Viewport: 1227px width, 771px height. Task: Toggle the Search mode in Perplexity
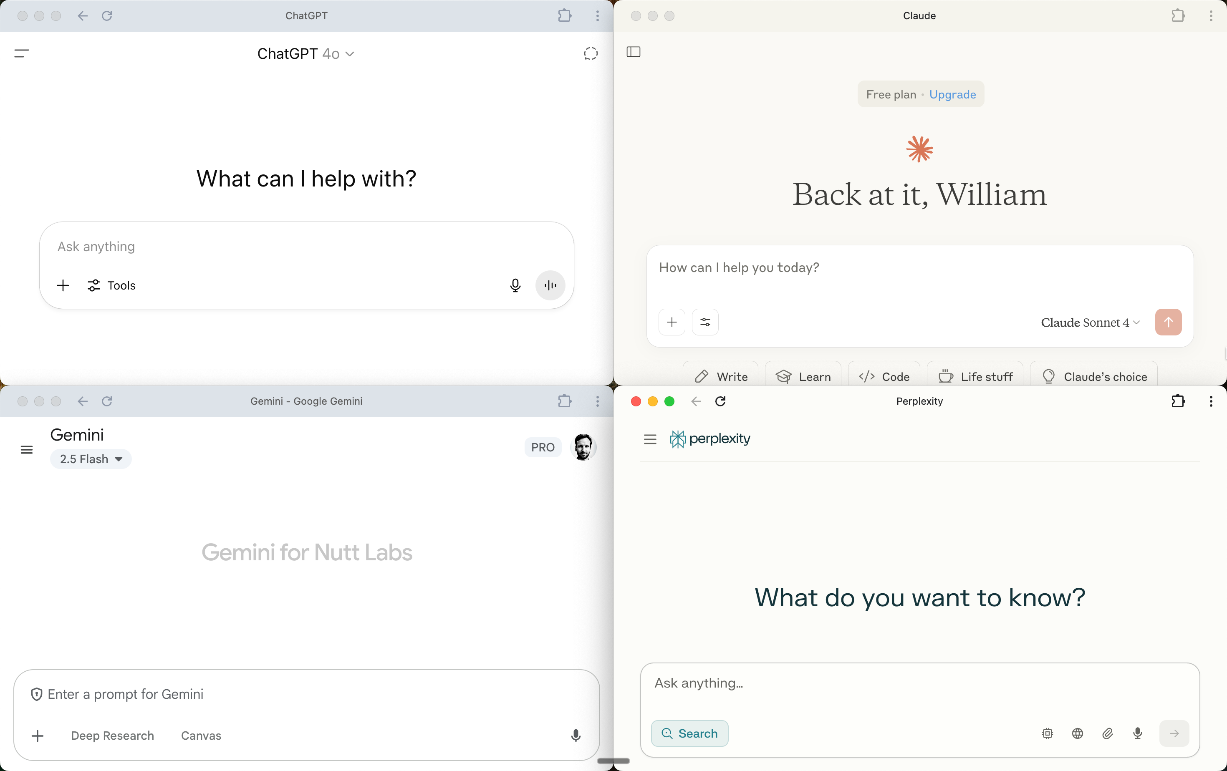click(x=689, y=733)
